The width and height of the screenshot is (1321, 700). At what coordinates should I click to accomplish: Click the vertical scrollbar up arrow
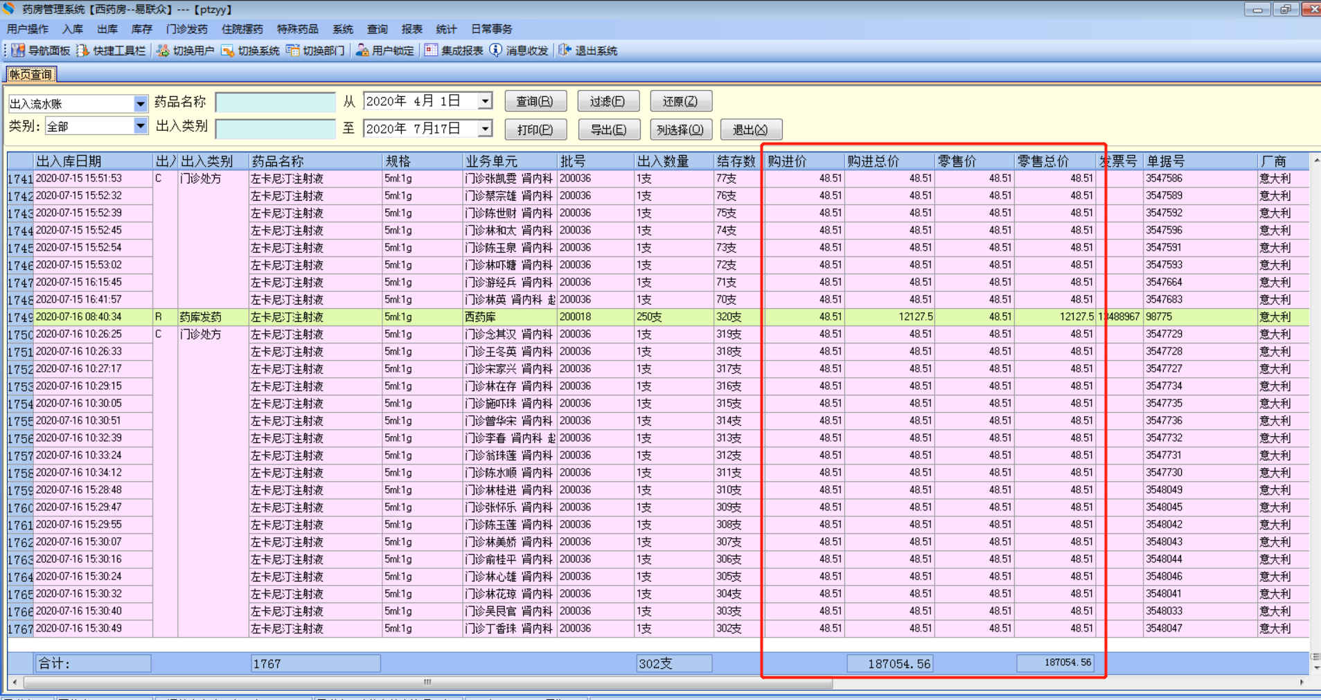point(1315,160)
